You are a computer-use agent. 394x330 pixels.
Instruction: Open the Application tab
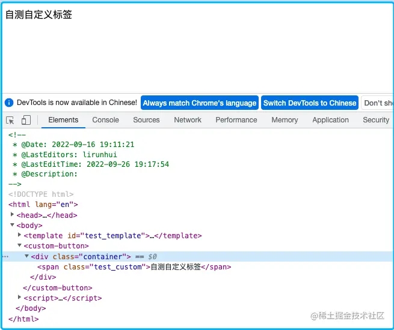pyautogui.click(x=330, y=120)
